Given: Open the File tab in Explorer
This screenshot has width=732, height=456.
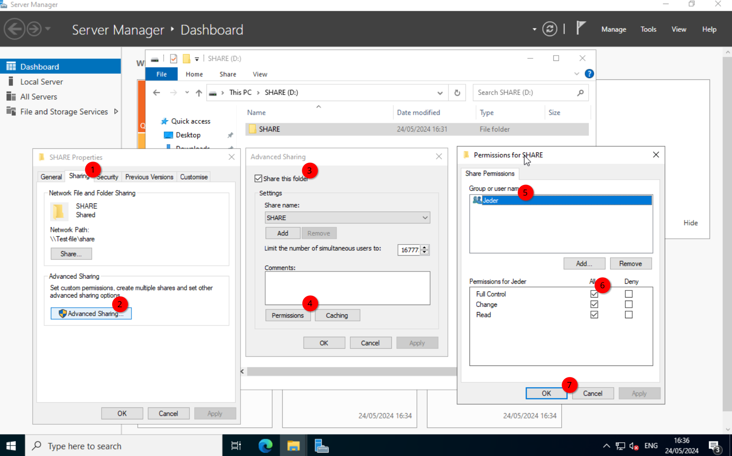Looking at the screenshot, I should pyautogui.click(x=161, y=74).
